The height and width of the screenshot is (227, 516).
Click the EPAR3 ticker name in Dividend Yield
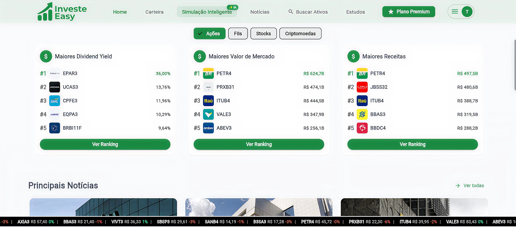pyautogui.click(x=70, y=74)
